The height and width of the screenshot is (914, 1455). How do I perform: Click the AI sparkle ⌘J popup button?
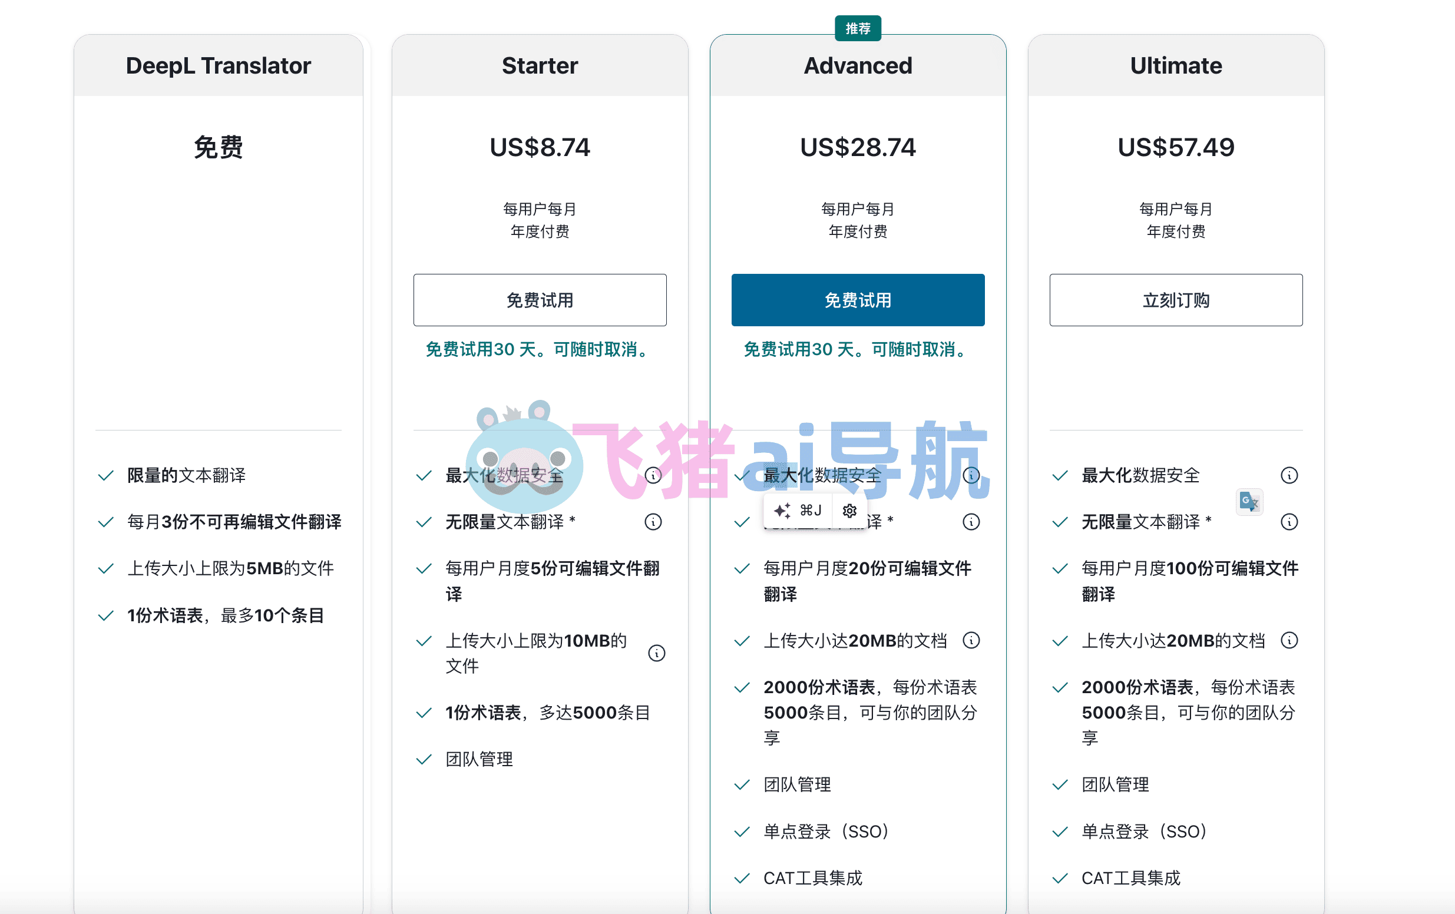tap(798, 511)
